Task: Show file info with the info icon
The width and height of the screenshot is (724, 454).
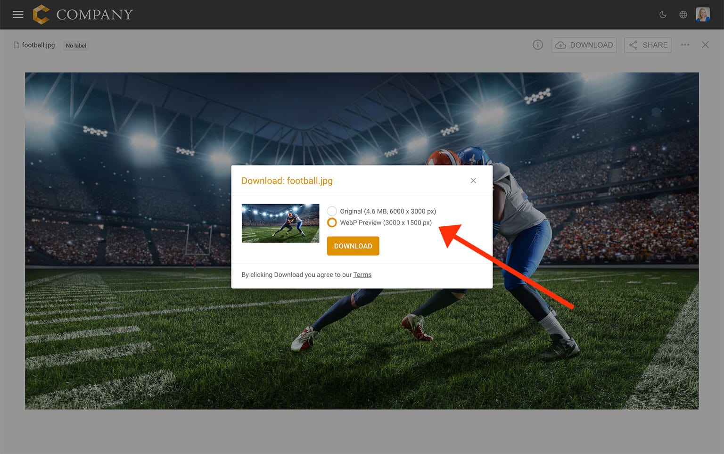Action: [x=537, y=45]
